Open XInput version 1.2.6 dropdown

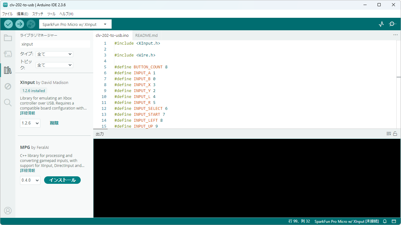click(30, 123)
